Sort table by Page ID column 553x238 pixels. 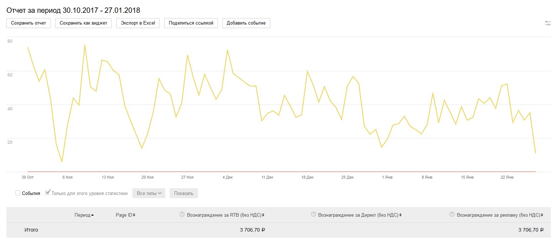(125, 215)
